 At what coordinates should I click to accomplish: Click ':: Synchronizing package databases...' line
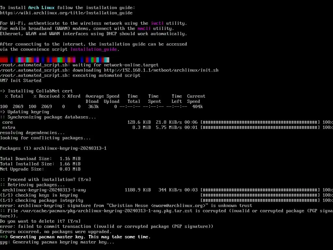(48, 117)
